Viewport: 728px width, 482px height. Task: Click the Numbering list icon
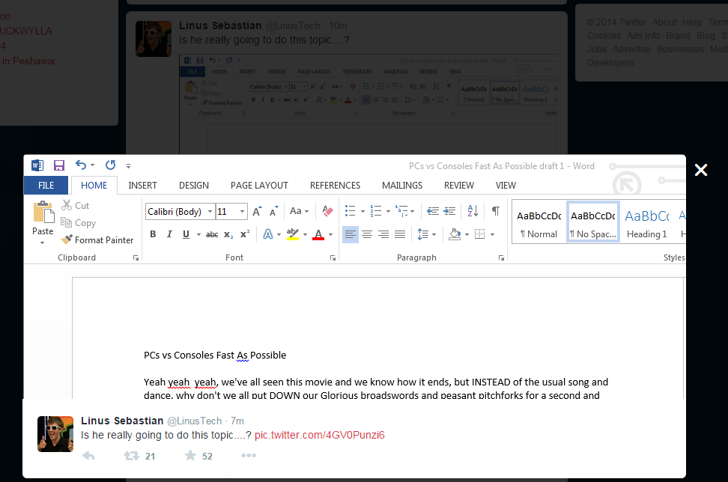click(375, 211)
